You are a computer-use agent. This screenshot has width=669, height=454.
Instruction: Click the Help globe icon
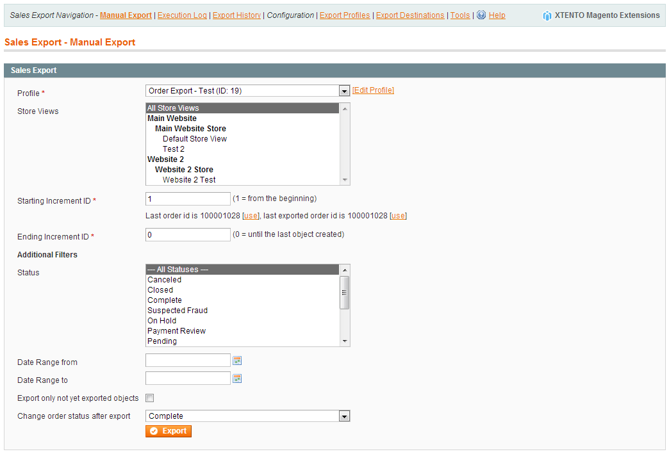[481, 15]
